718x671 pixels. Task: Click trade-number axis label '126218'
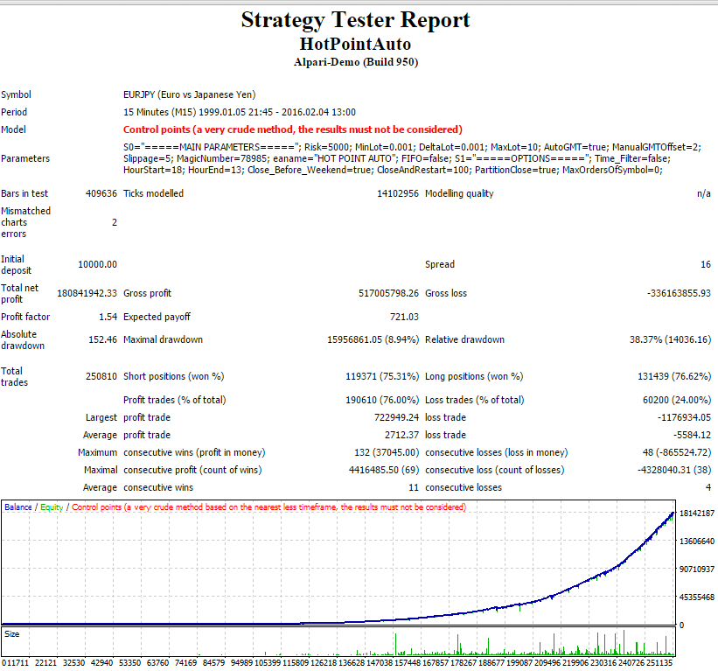324,663
